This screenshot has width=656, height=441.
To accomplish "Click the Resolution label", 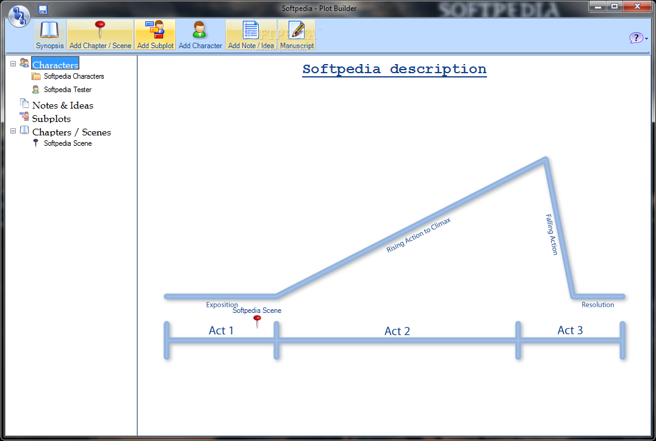I will point(598,305).
